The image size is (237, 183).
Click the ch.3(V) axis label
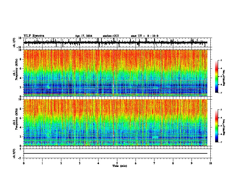14,153
